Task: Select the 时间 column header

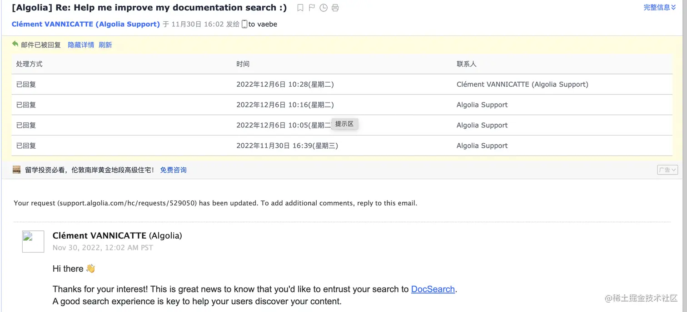Action: click(x=243, y=64)
